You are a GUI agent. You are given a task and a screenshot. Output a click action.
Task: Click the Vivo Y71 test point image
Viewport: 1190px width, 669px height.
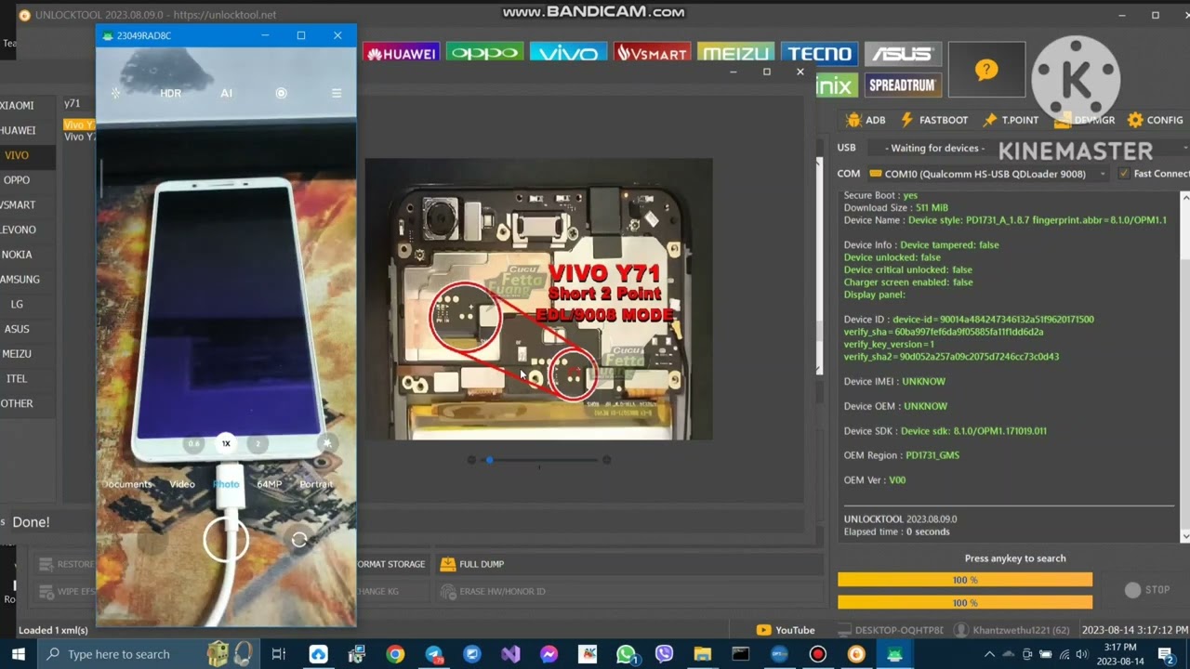pyautogui.click(x=538, y=298)
